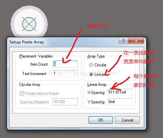Select the Circular array type

pos(91,65)
